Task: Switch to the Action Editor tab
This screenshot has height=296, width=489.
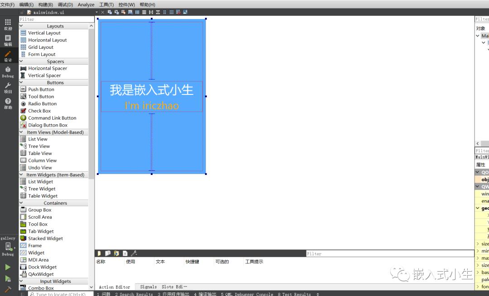Action: pos(115,287)
